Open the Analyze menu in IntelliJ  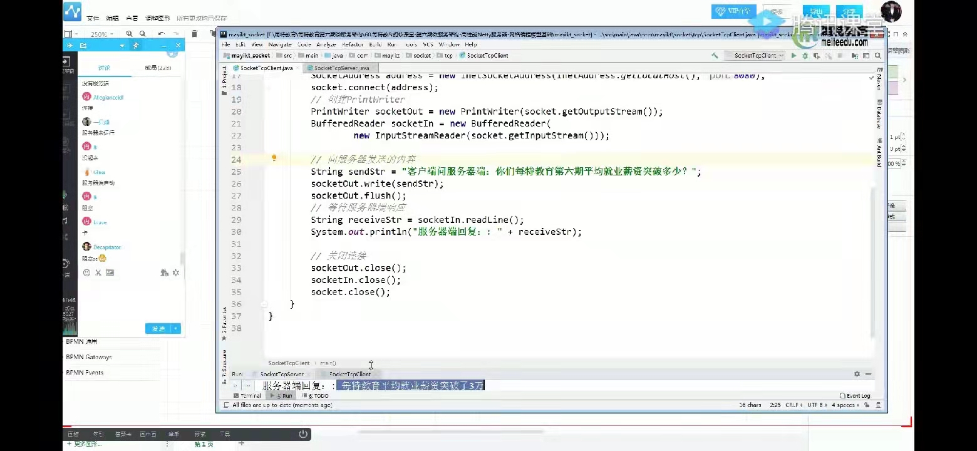click(x=326, y=44)
